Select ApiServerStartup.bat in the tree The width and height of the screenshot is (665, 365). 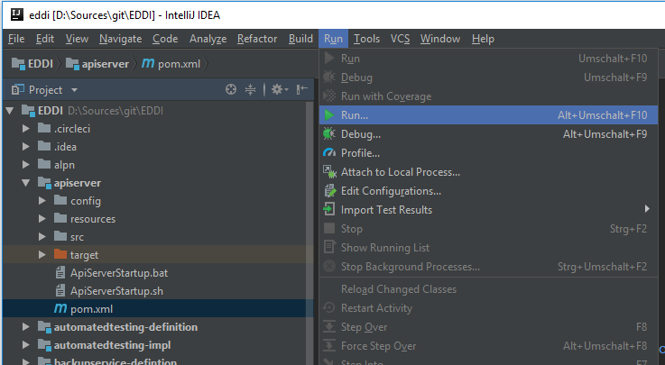[118, 273]
